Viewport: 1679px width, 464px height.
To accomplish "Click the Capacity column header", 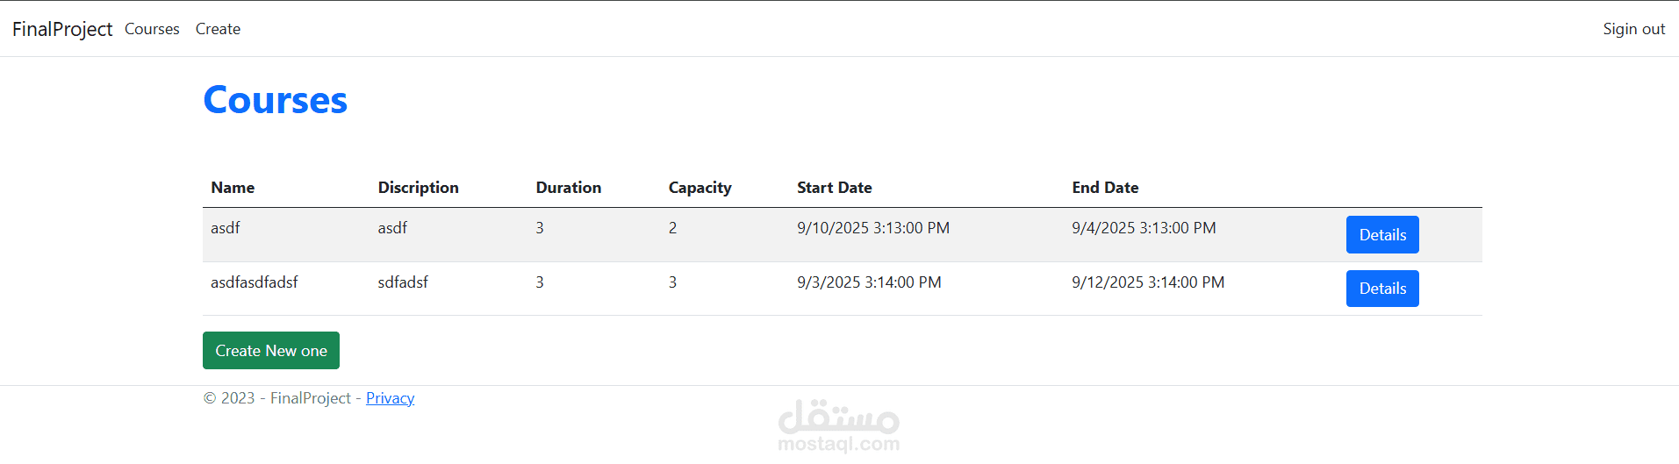I will click(700, 188).
